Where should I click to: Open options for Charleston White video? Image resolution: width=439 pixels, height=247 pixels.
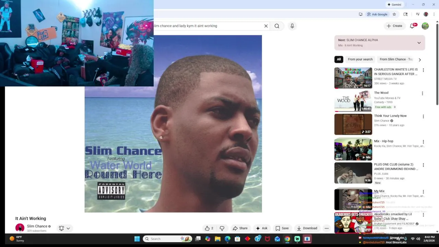click(423, 70)
